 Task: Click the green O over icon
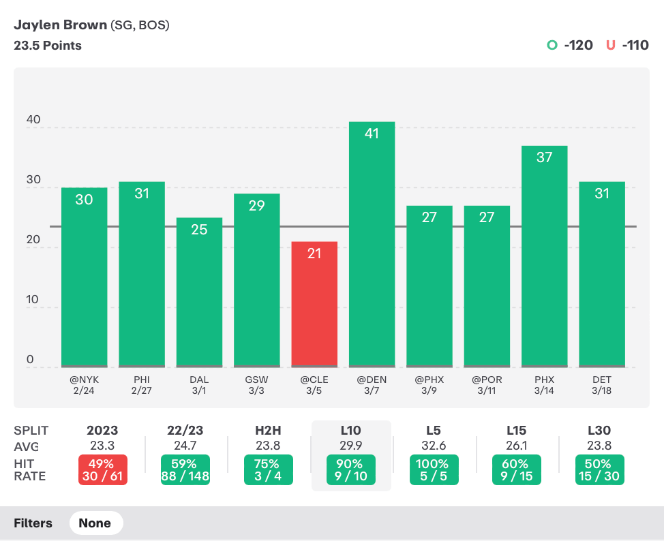tap(552, 45)
